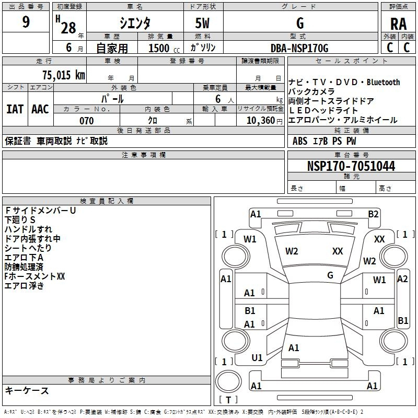Screen dimensions: 418x418
Task: Click the color number 070
Action: point(86,121)
